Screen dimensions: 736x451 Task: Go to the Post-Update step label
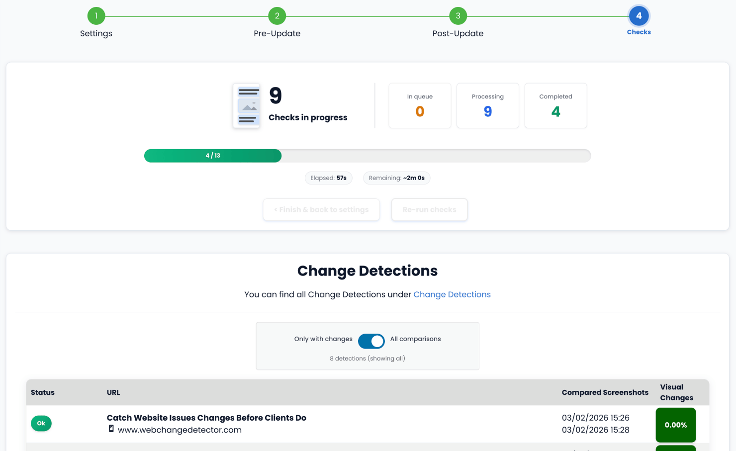[x=458, y=33]
